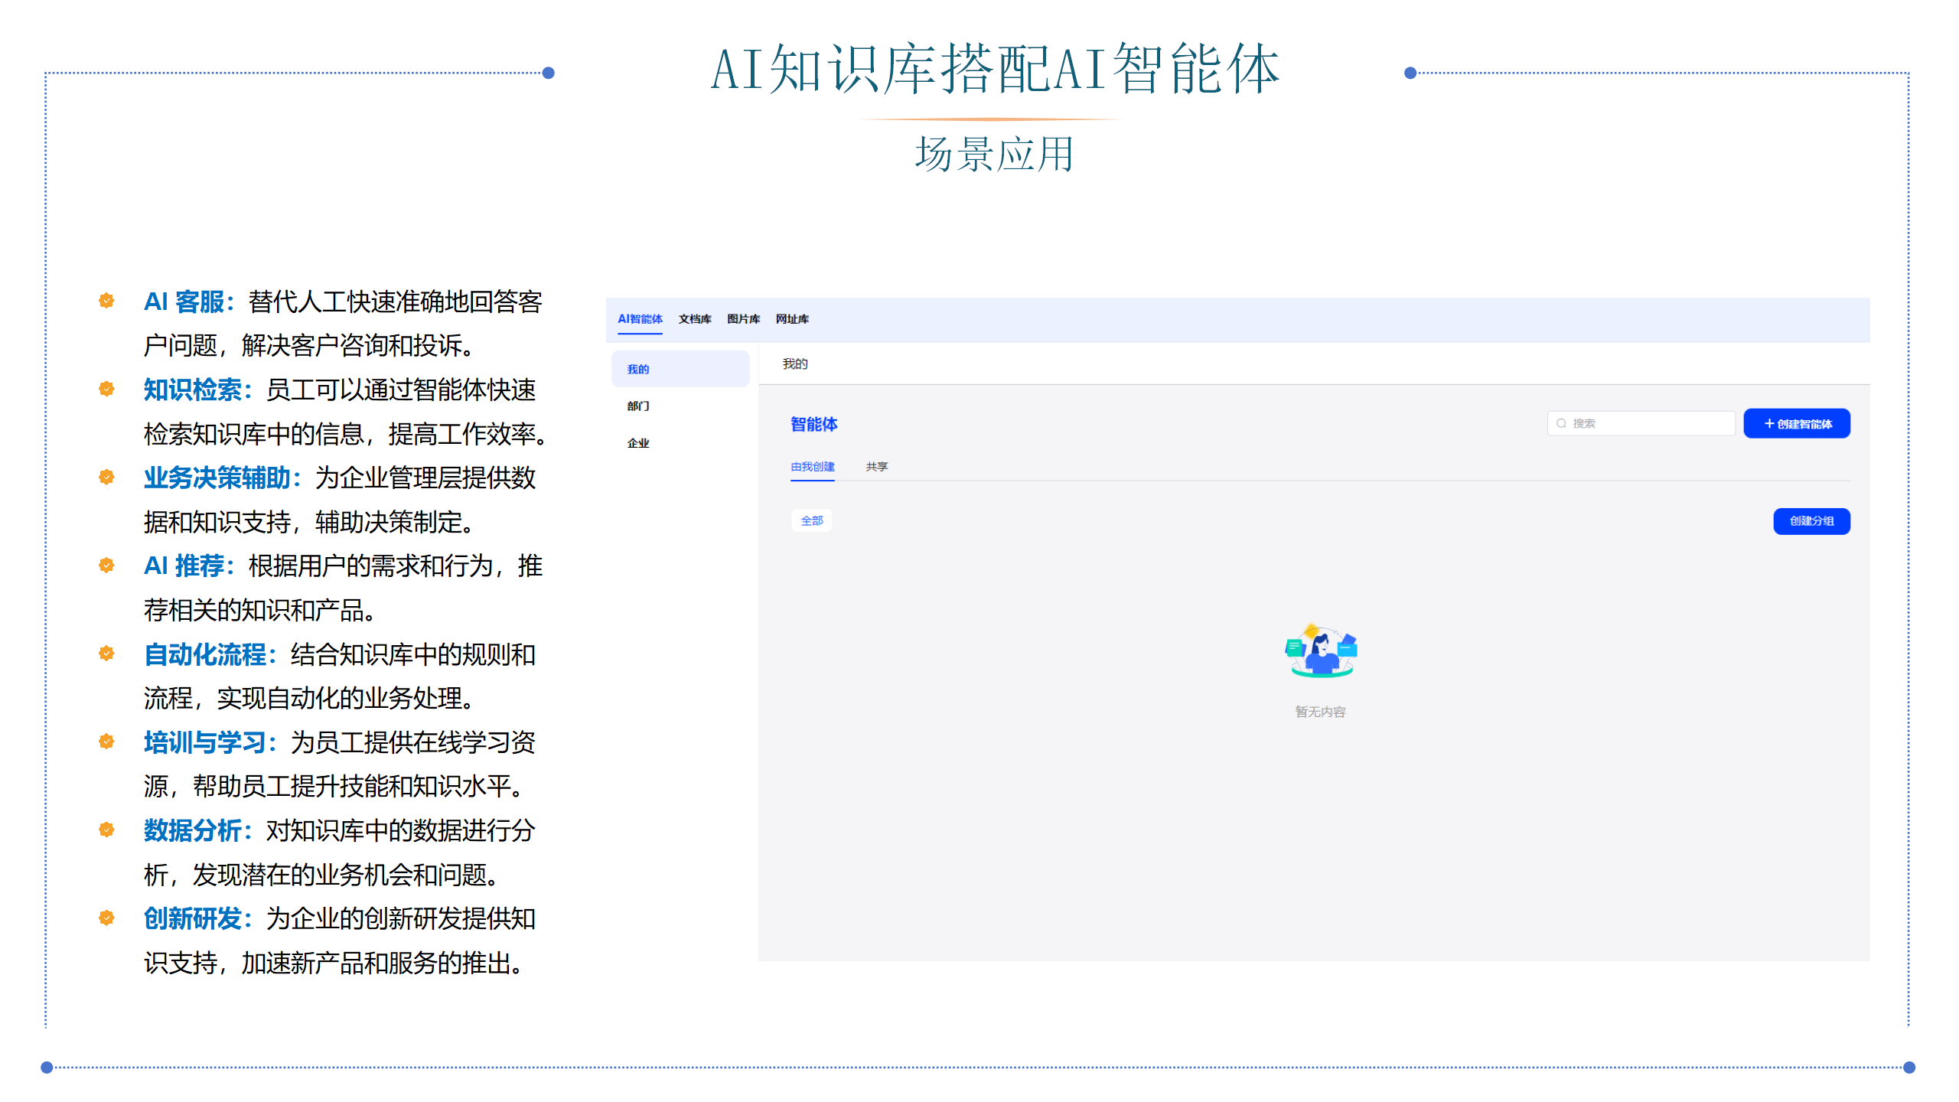Click the bullet icon beside AI 客服
The image size is (1959, 1102).
[106, 300]
